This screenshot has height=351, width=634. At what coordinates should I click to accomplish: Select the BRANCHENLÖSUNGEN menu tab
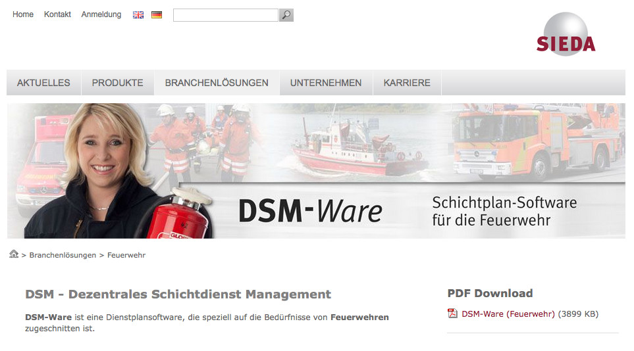tap(217, 83)
